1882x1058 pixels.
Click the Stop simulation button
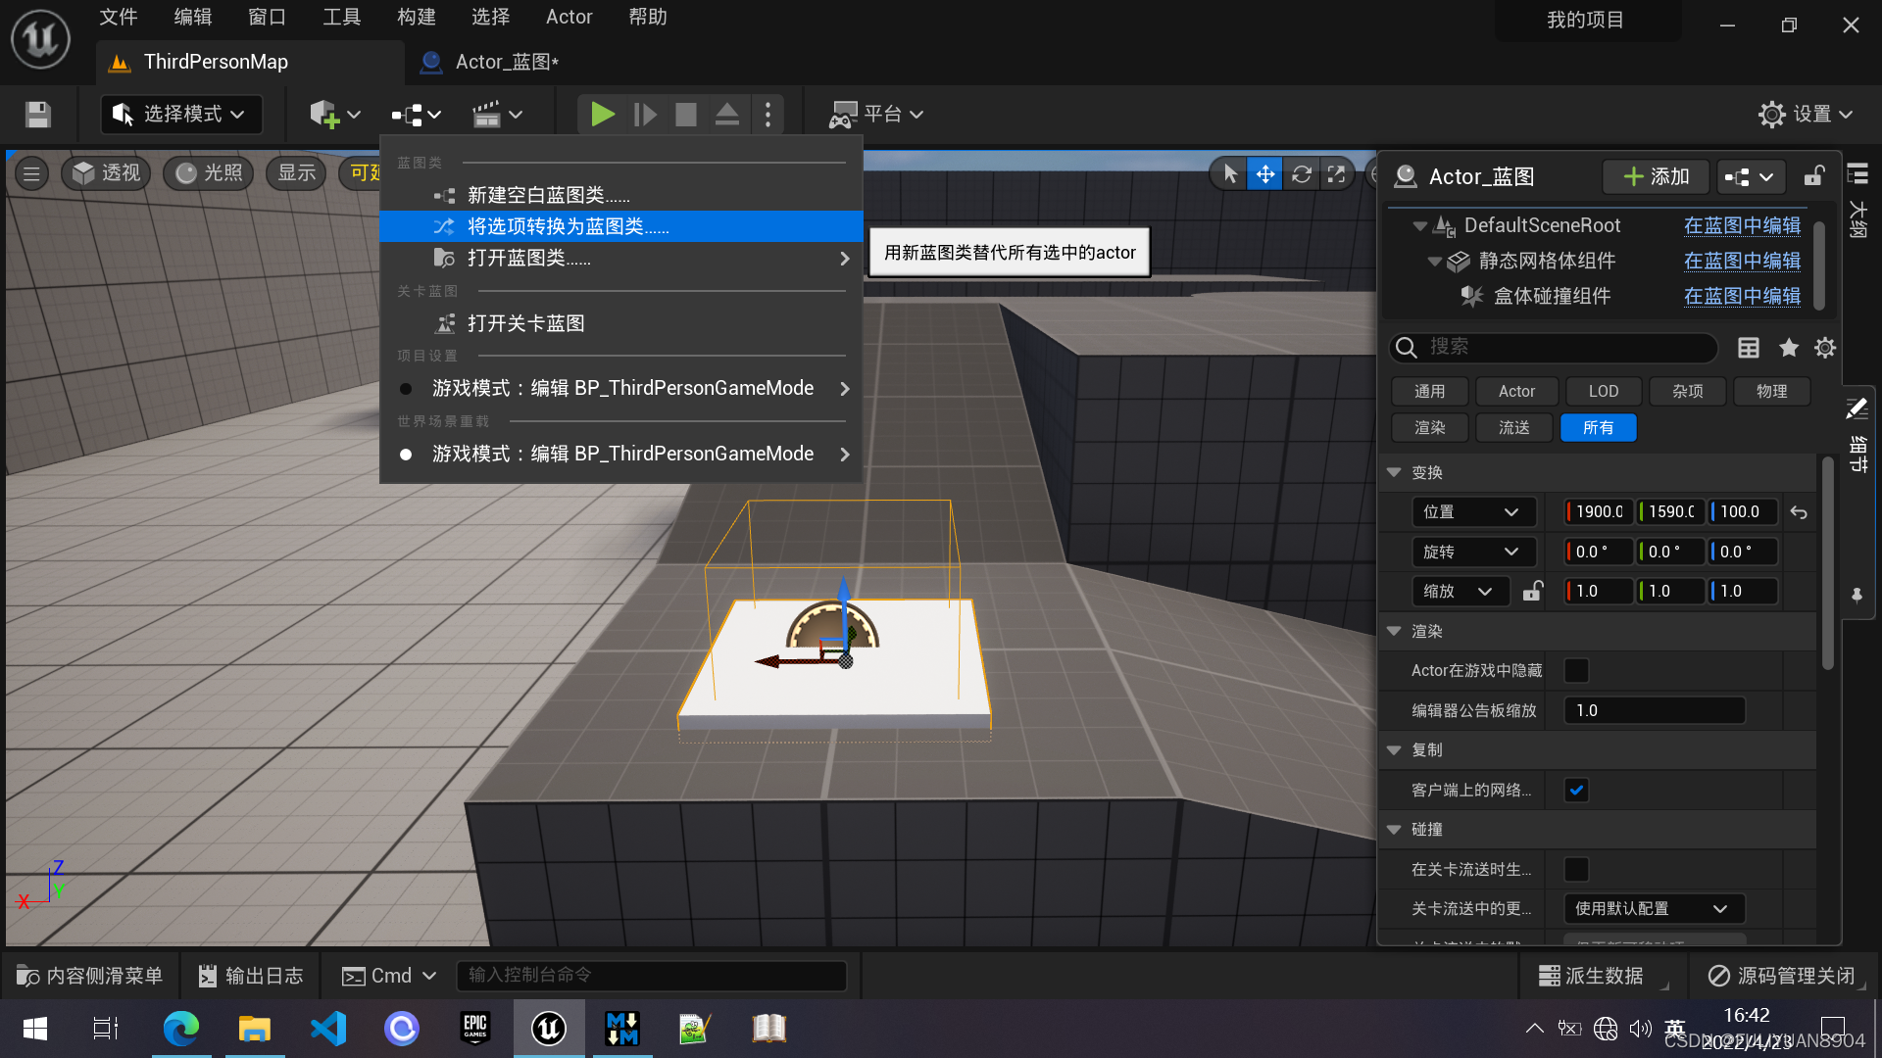click(686, 115)
